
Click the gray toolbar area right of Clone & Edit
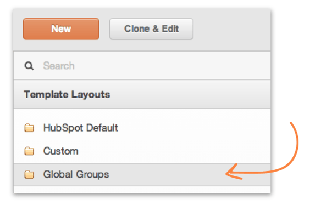[231, 29]
